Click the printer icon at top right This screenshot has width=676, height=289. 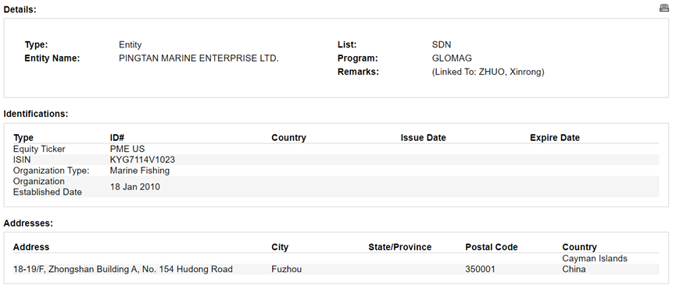tap(664, 8)
